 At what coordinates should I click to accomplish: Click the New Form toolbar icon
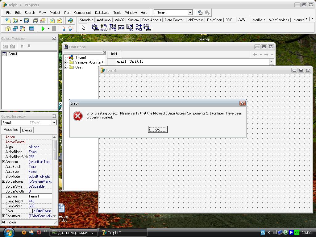(x=32, y=29)
